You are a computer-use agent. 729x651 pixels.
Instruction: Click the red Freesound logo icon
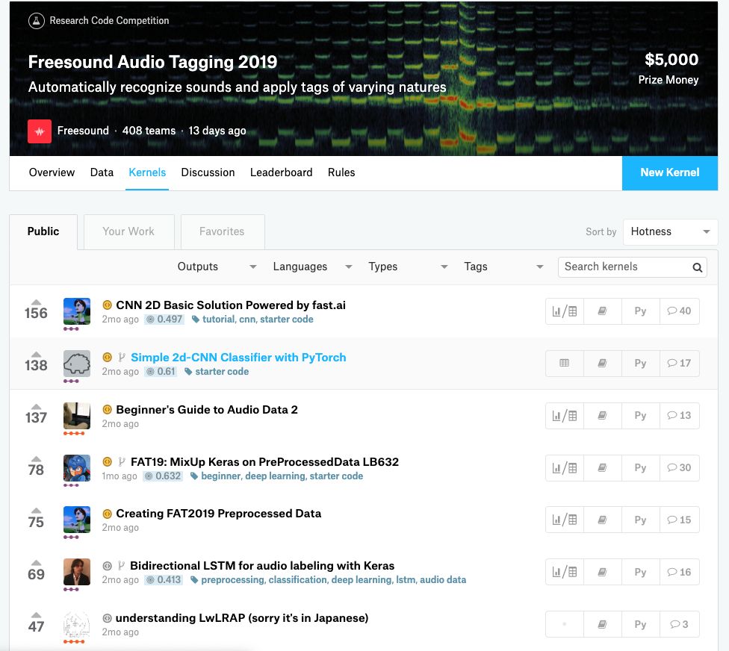(x=40, y=131)
